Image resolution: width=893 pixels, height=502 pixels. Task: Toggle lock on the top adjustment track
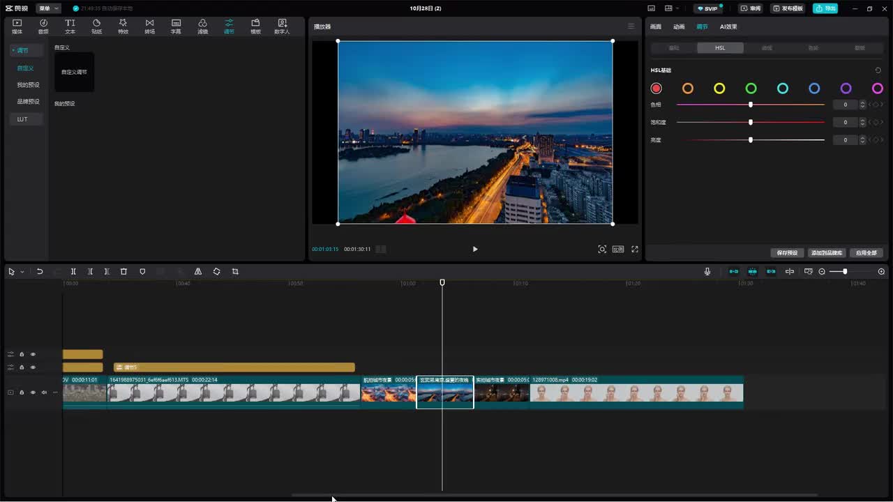[22, 354]
